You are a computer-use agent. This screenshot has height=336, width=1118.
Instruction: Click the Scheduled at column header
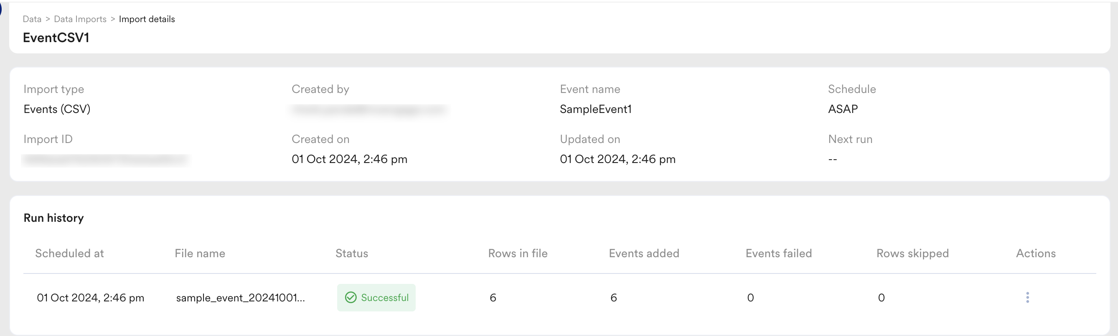click(69, 253)
